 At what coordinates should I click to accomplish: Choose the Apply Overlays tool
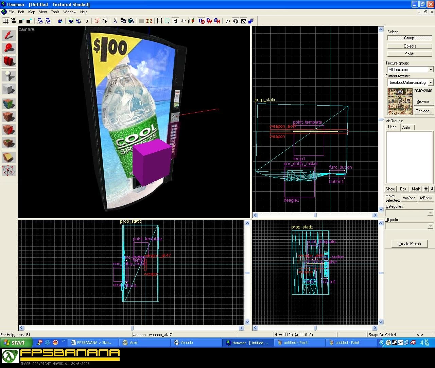[9, 143]
